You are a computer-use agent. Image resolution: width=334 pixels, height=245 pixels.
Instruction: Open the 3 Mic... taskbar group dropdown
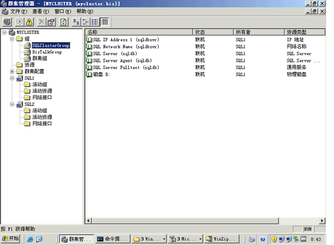click(x=200, y=239)
